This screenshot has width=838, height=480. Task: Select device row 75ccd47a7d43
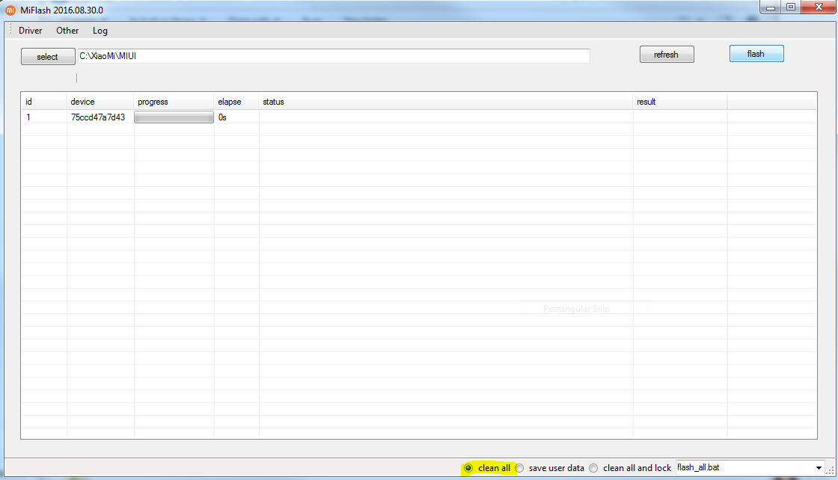click(x=418, y=117)
